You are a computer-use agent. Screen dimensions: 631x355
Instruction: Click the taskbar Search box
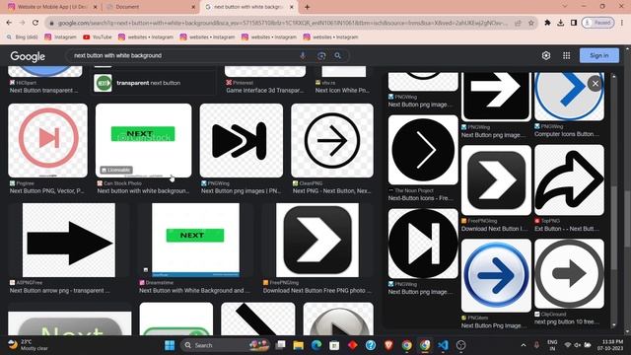click(x=226, y=345)
